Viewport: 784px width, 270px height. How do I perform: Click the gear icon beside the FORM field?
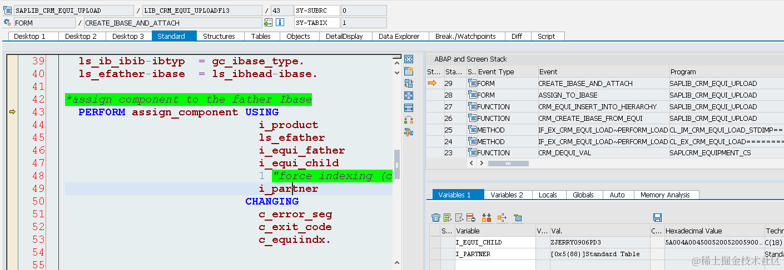coord(7,23)
